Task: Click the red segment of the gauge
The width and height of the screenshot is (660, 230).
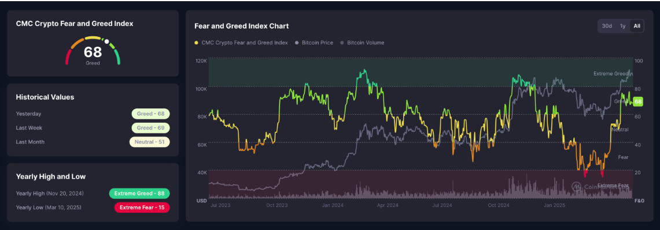Action: tap(67, 56)
